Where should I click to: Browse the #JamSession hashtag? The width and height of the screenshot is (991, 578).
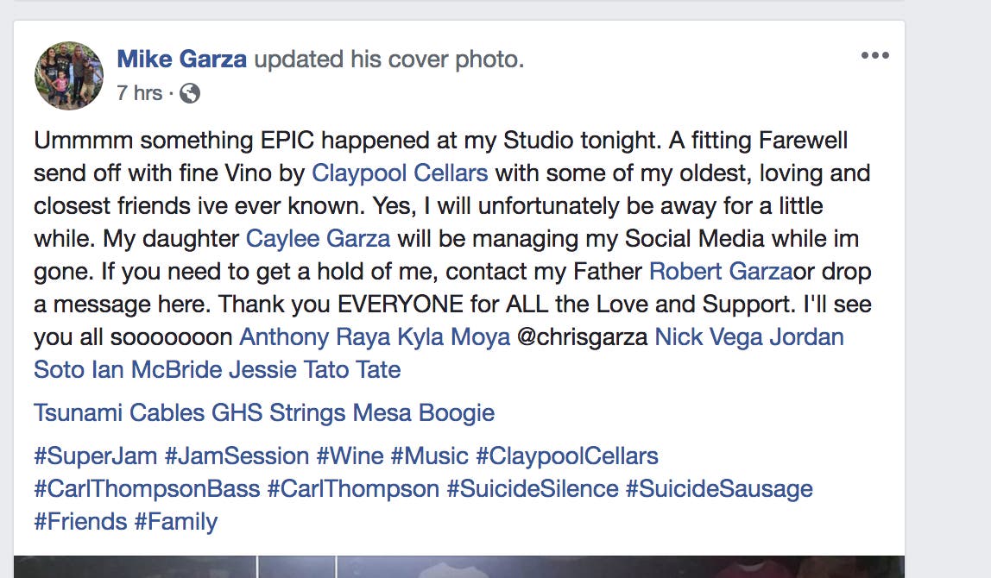(237, 455)
